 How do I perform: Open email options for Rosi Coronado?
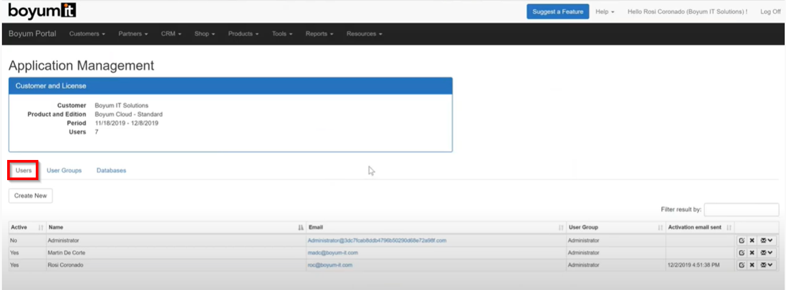[x=766, y=265]
